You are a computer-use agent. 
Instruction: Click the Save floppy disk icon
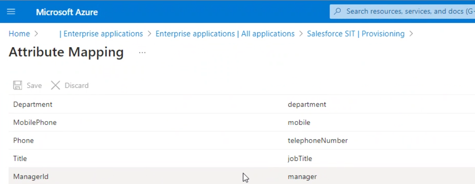click(17, 85)
